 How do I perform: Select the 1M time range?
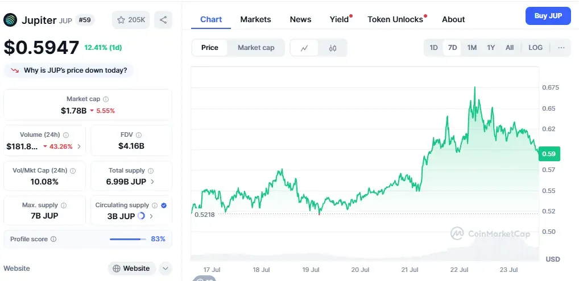pos(472,48)
